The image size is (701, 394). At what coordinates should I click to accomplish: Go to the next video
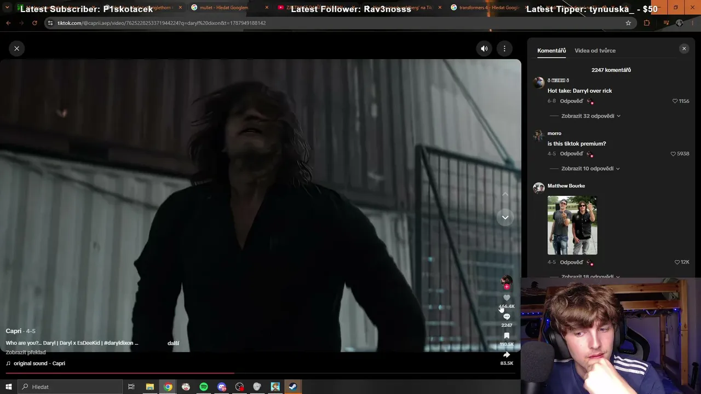505,217
